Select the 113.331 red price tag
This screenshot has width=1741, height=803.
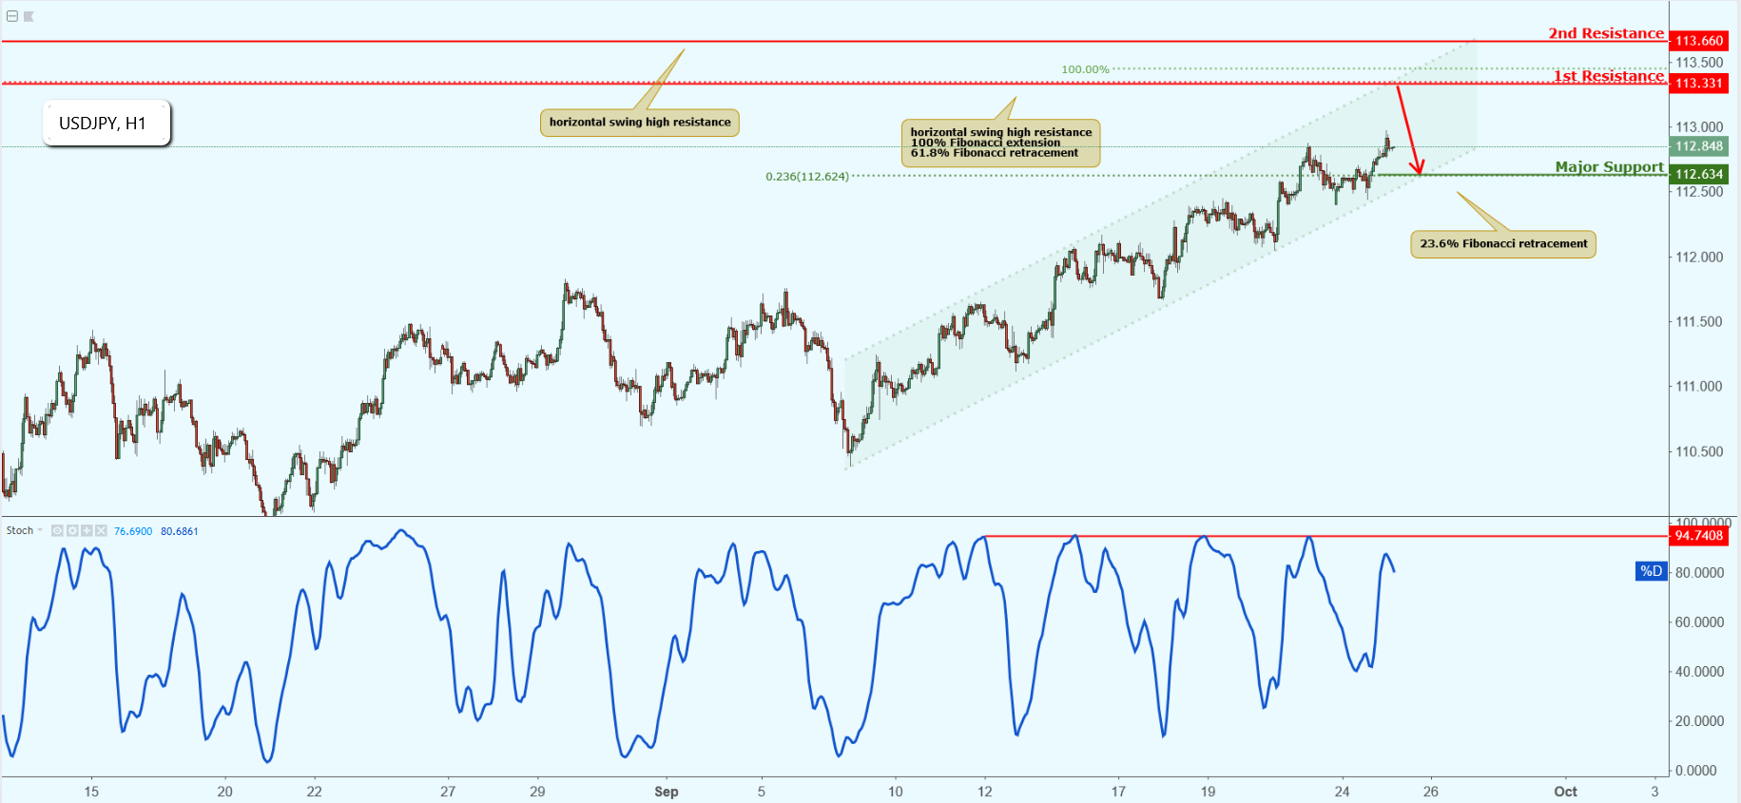(x=1698, y=84)
